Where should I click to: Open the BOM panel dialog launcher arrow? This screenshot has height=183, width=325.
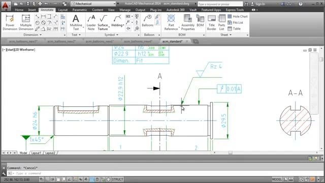pos(204,35)
